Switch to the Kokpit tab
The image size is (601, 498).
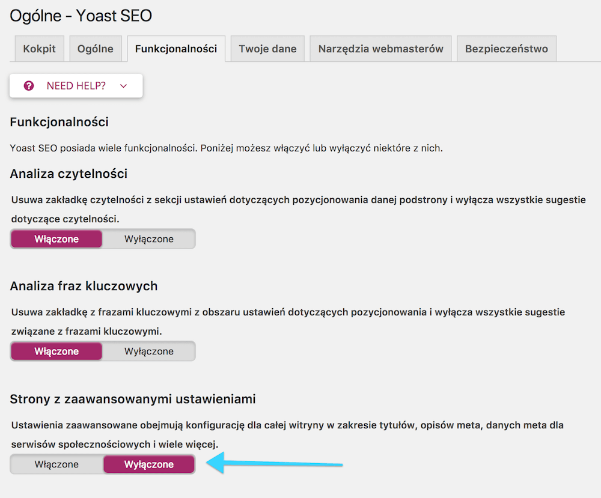coord(40,49)
